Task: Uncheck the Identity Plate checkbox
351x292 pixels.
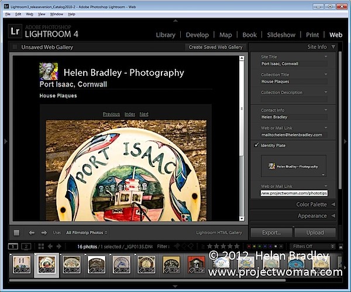Action: coord(257,145)
